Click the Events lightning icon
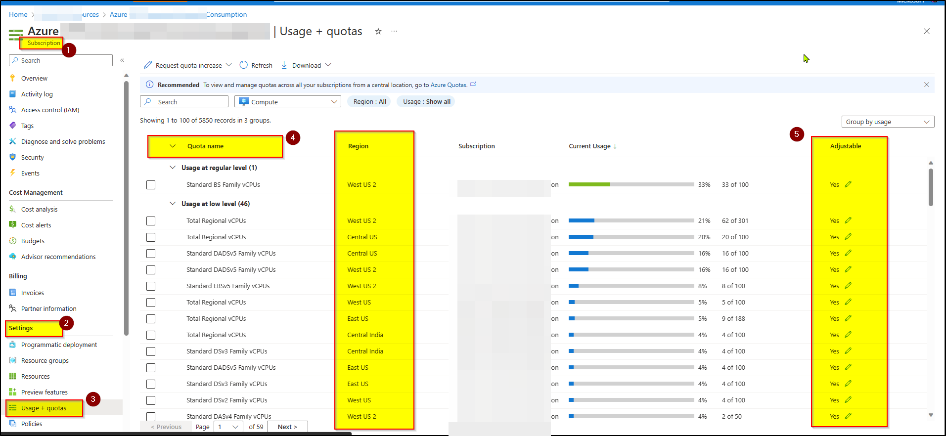The image size is (946, 436). tap(12, 173)
